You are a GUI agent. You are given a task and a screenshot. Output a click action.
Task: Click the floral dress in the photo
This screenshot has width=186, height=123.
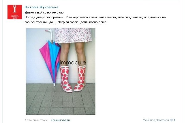(x=73, y=35)
